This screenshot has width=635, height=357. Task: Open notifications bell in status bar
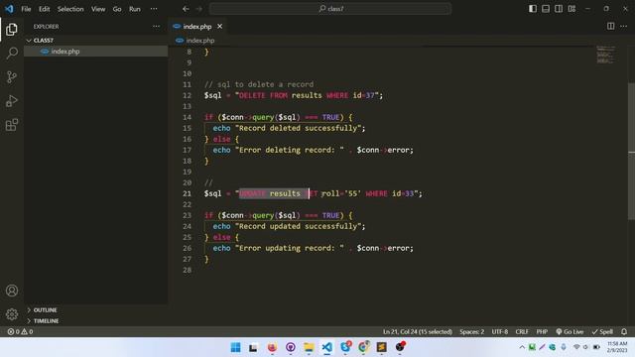tap(624, 331)
